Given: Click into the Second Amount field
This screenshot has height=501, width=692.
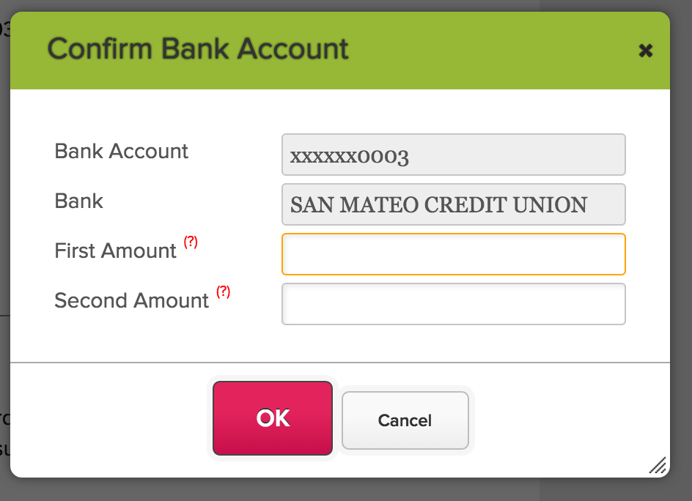Looking at the screenshot, I should pyautogui.click(x=453, y=304).
